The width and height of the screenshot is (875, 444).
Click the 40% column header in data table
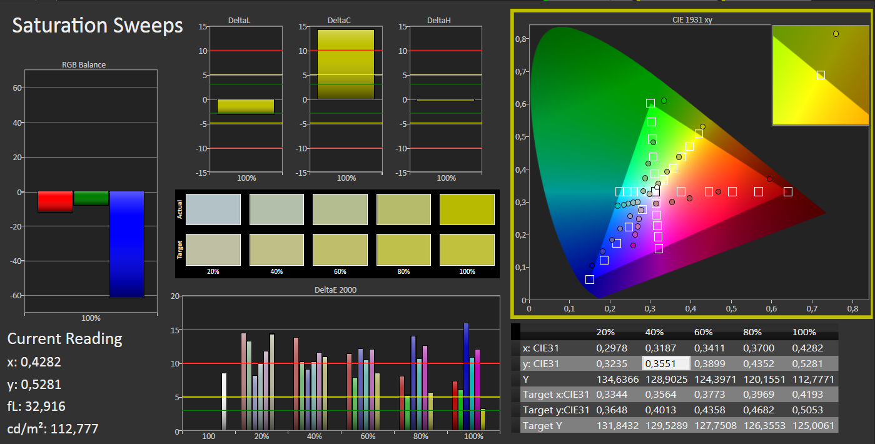tap(655, 332)
